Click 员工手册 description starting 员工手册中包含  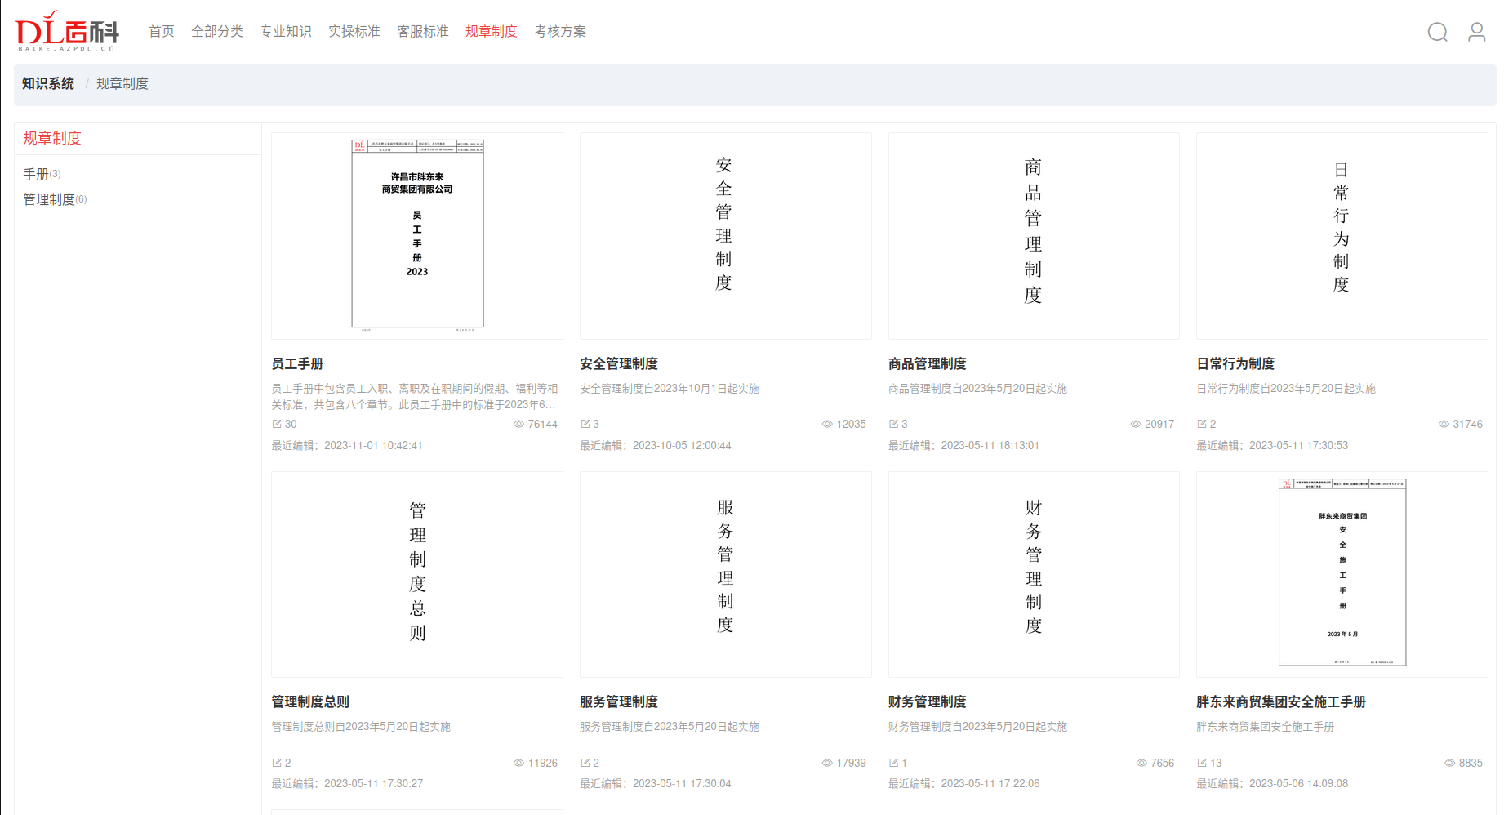coord(415,396)
